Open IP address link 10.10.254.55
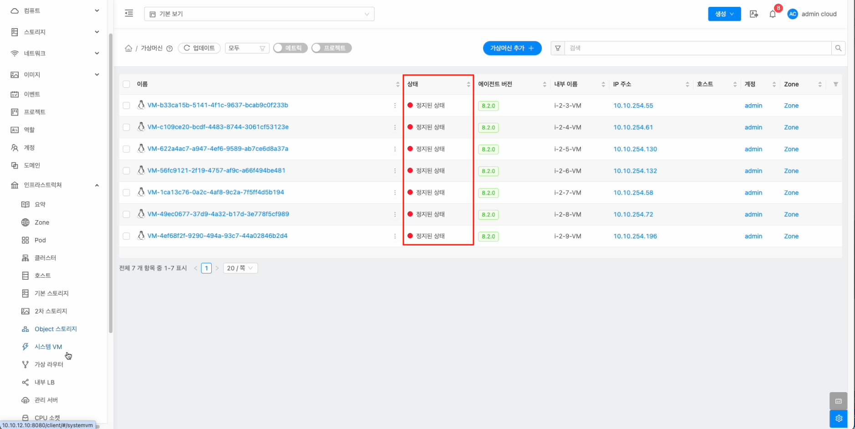 click(633, 106)
